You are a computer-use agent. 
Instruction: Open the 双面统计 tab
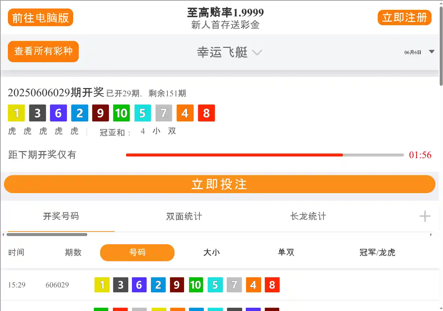184,216
